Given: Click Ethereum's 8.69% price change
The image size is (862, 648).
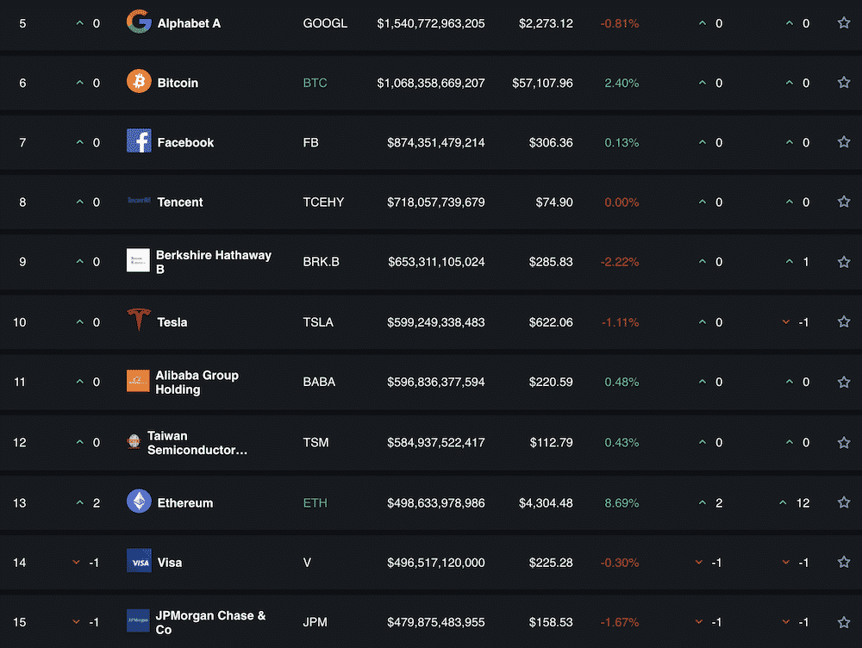Looking at the screenshot, I should coord(622,502).
